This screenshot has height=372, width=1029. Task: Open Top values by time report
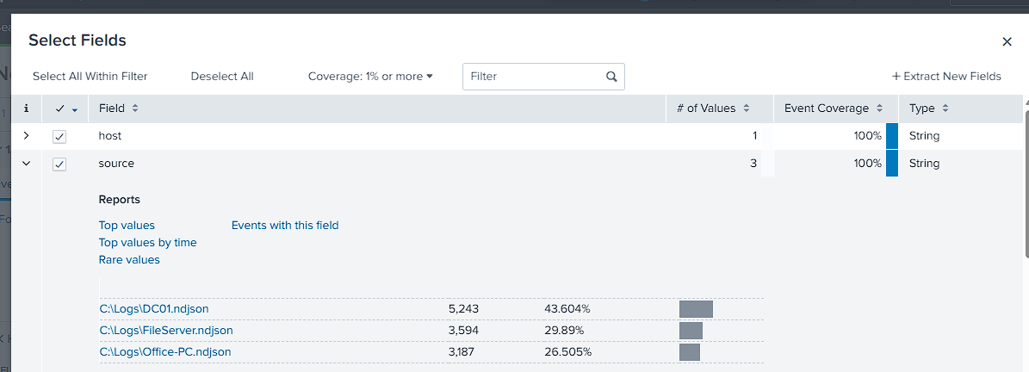coord(147,242)
